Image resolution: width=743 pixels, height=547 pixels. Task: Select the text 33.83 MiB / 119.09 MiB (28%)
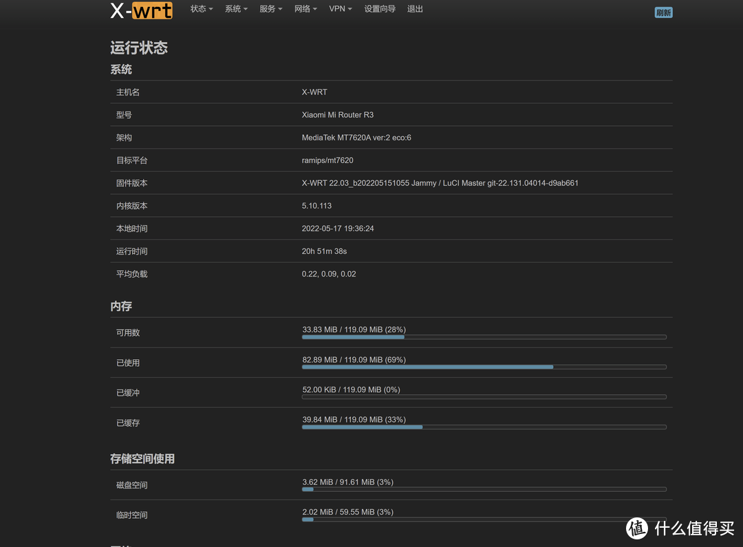click(354, 330)
